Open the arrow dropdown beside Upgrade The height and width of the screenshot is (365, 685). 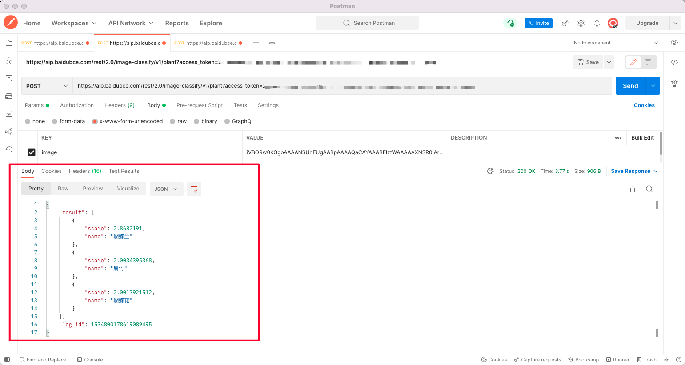675,23
